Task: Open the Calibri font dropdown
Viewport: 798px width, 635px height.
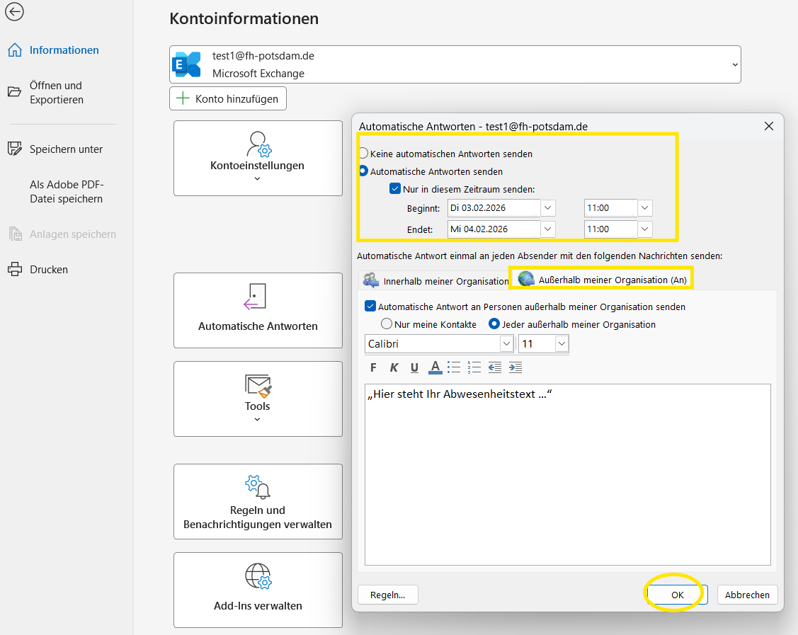Action: 506,344
